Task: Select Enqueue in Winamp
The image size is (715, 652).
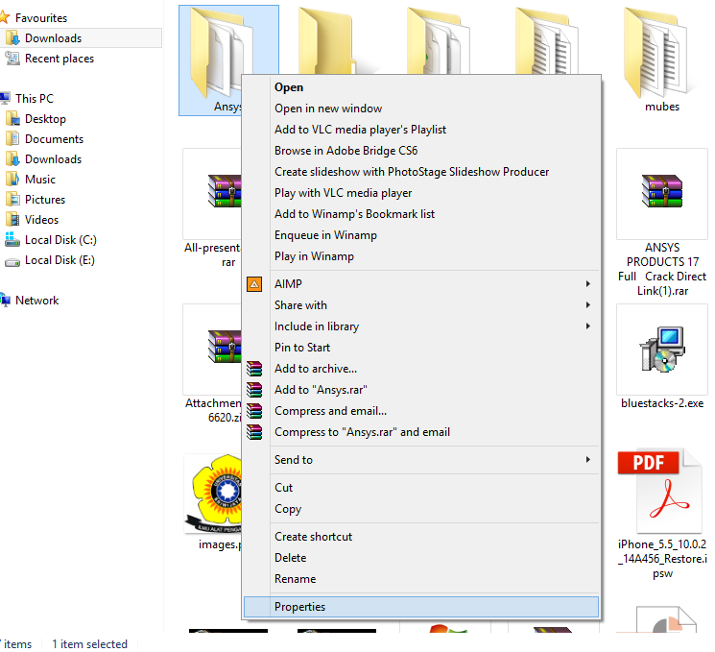Action: tap(421, 235)
